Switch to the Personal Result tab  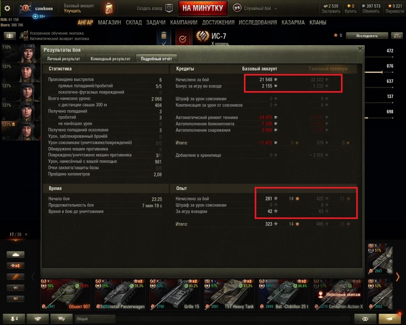64,59
